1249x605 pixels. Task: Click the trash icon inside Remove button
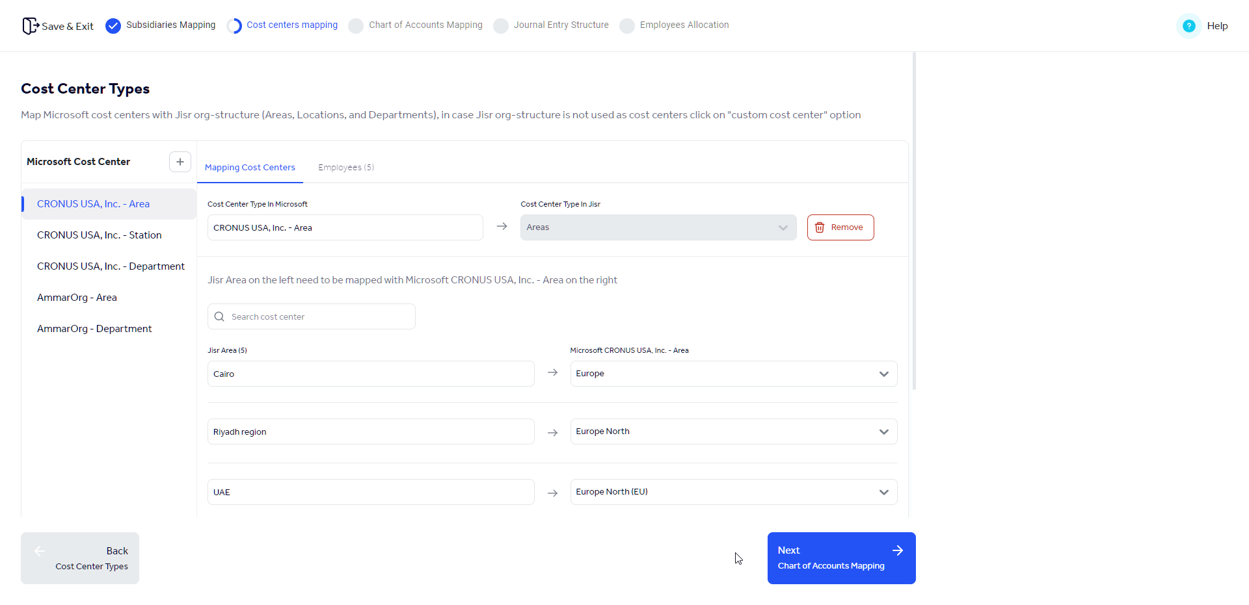(820, 227)
